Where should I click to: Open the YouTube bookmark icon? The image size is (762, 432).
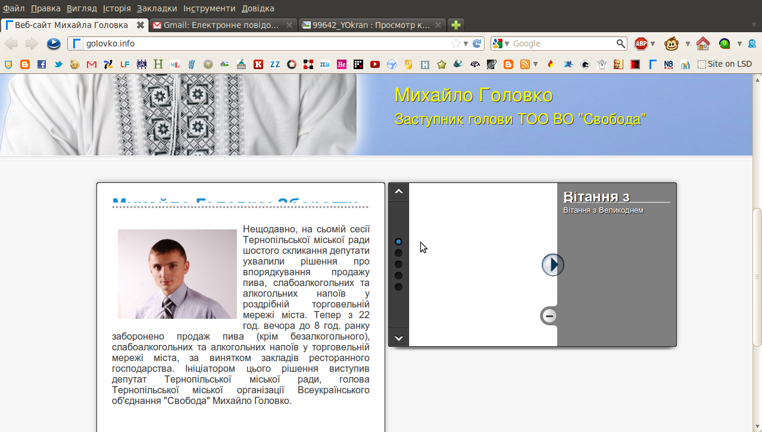[x=375, y=64]
